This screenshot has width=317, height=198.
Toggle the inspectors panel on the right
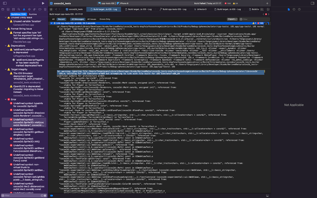[x=312, y=3]
